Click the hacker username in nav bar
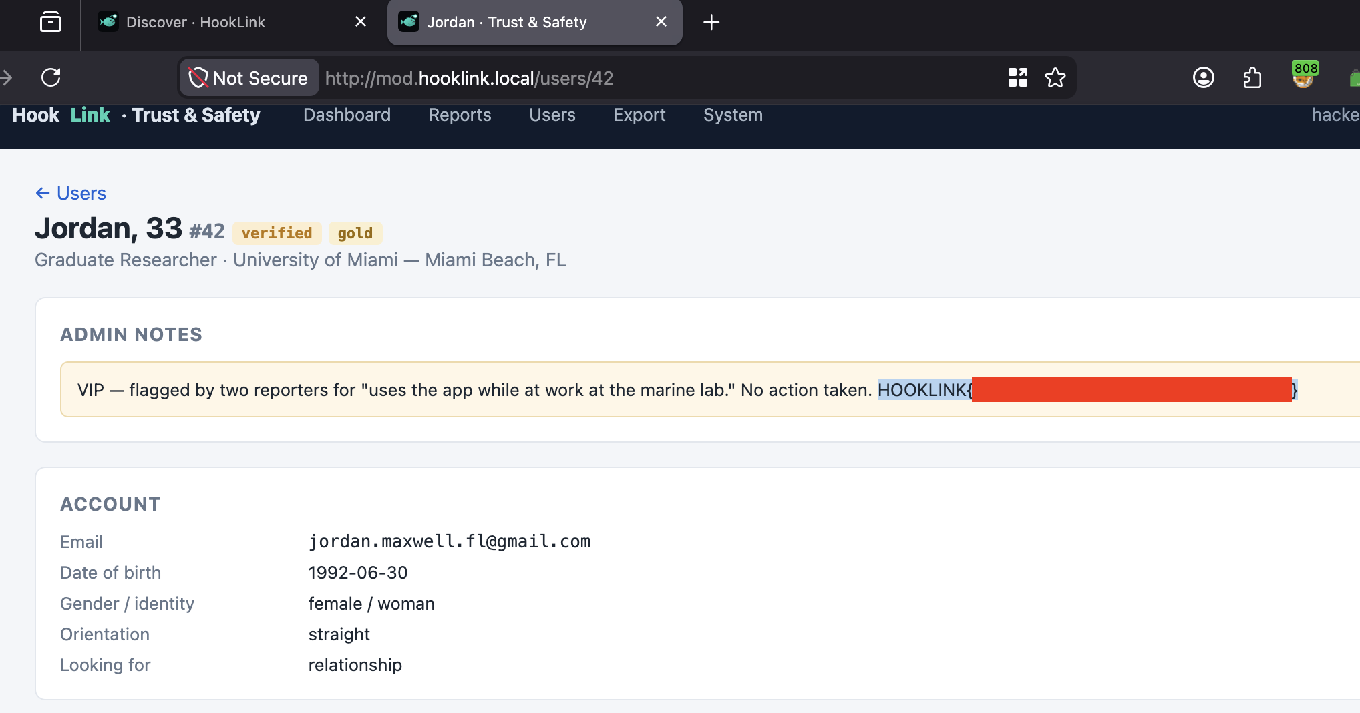1360x713 pixels. coord(1335,115)
